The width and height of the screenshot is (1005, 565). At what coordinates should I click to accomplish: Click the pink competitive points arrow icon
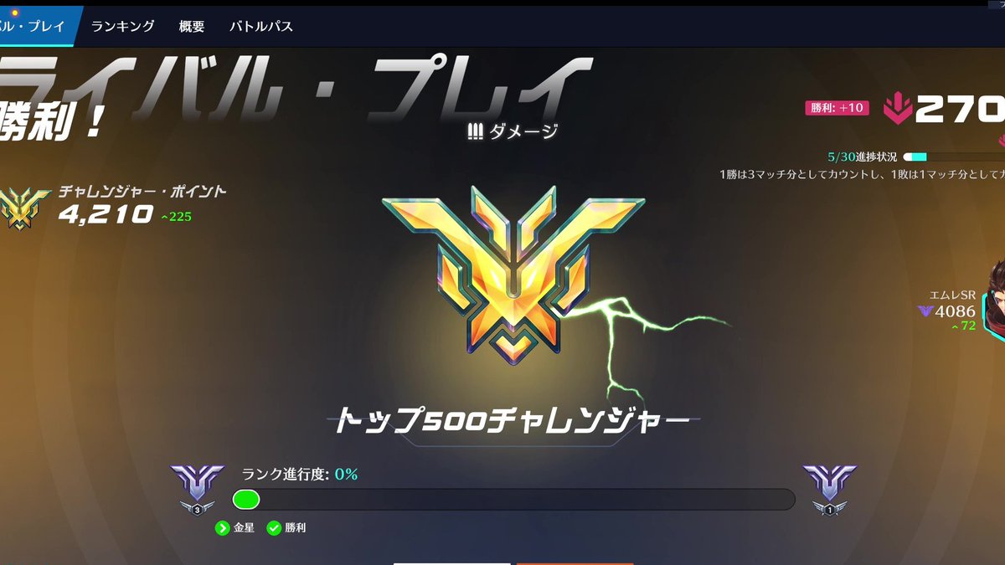click(x=897, y=110)
